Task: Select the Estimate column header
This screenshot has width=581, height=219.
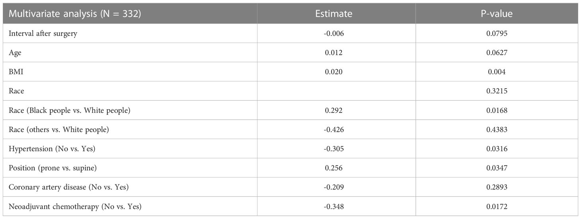Action: [x=333, y=14]
